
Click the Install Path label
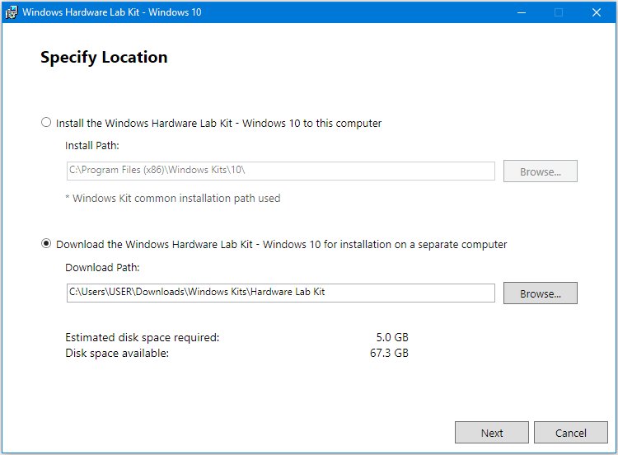[91, 146]
